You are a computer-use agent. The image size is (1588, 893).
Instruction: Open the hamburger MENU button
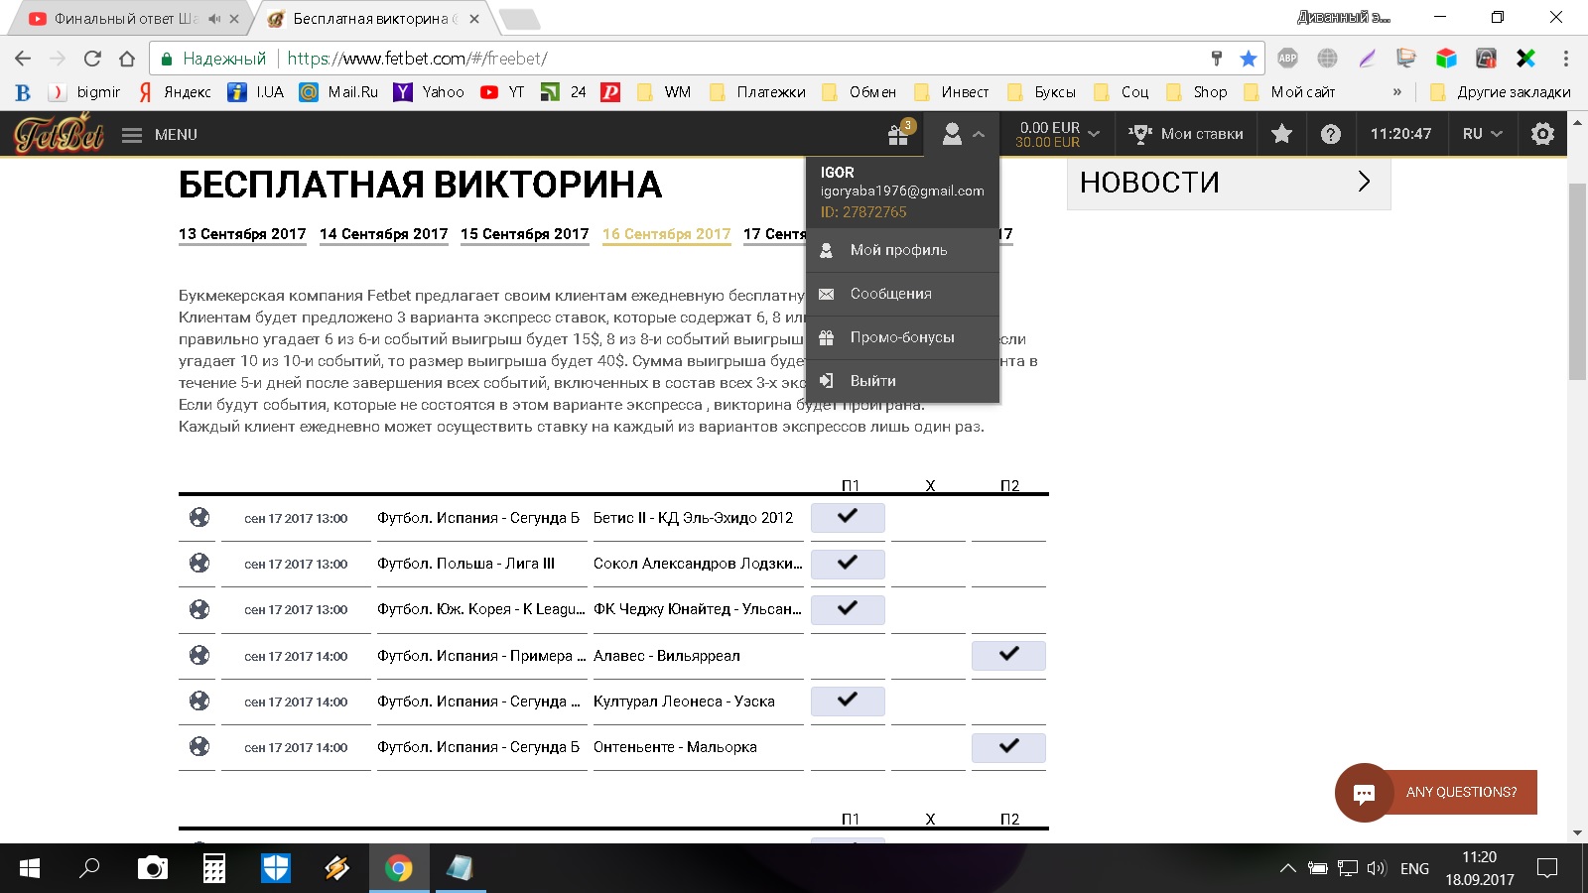[160, 134]
